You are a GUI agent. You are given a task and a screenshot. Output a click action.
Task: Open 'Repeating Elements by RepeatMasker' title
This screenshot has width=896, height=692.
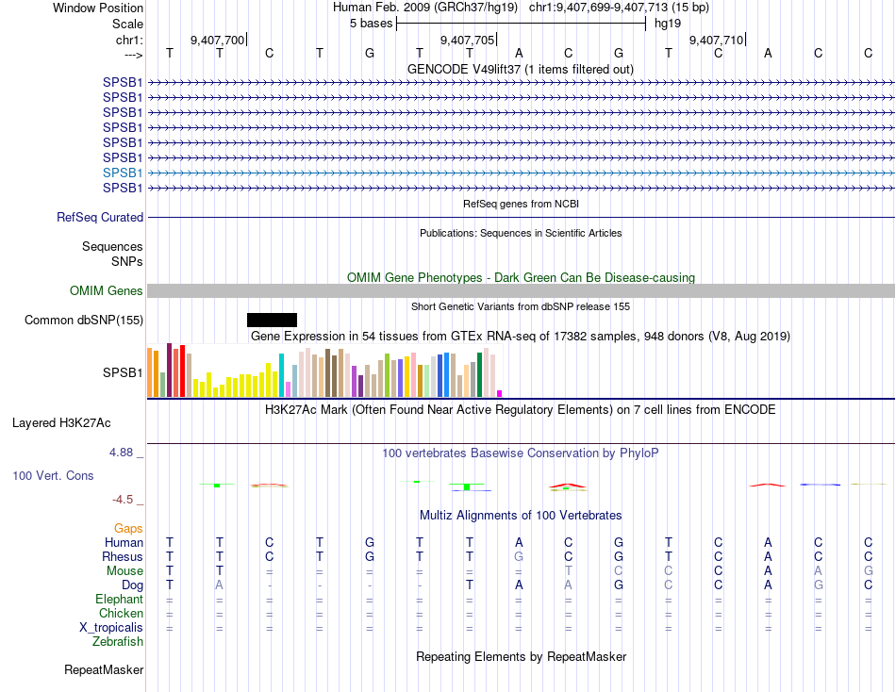point(521,656)
